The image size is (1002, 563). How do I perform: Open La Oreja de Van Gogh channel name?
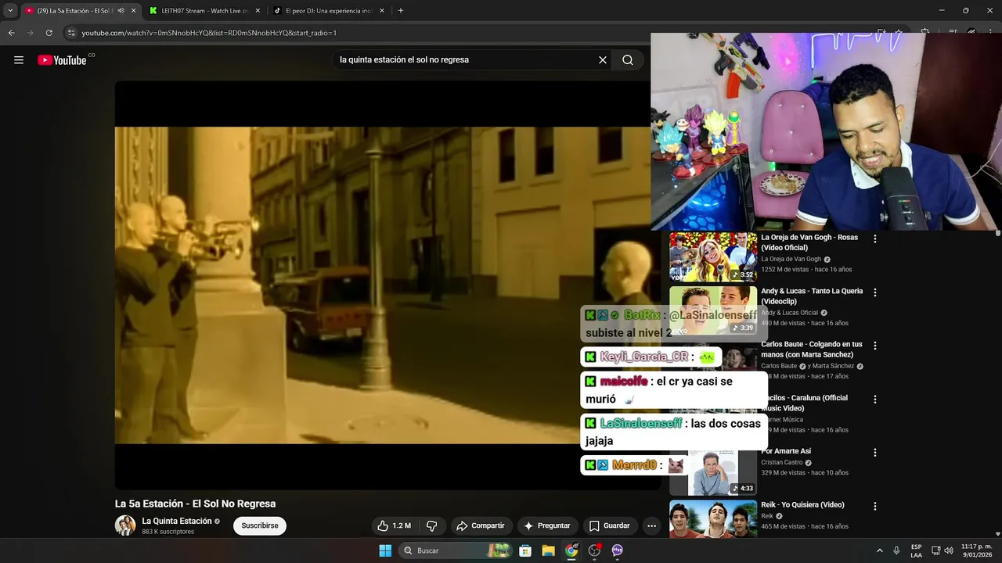point(791,259)
